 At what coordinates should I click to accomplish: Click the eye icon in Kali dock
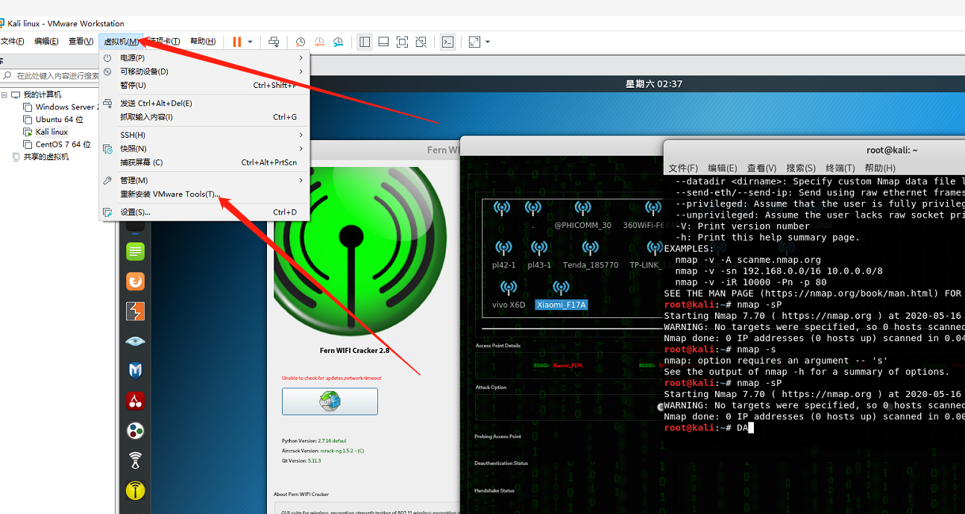[x=135, y=341]
